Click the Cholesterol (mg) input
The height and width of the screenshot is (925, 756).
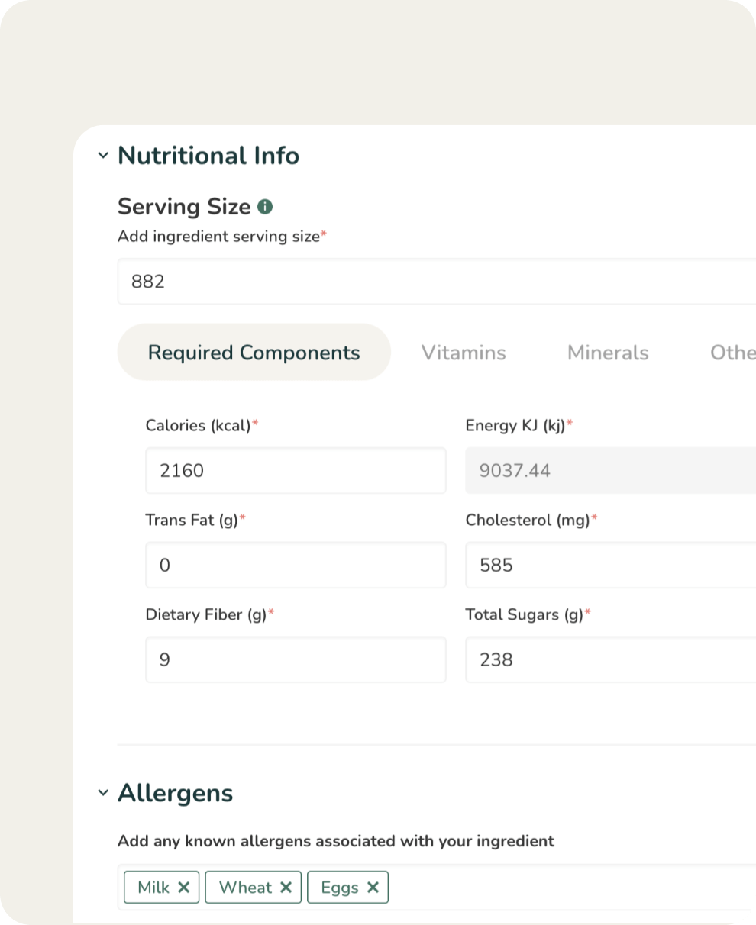[x=609, y=565]
